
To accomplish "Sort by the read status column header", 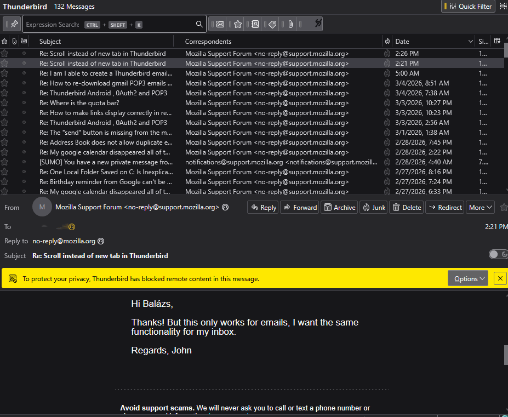I will [x=24, y=42].
